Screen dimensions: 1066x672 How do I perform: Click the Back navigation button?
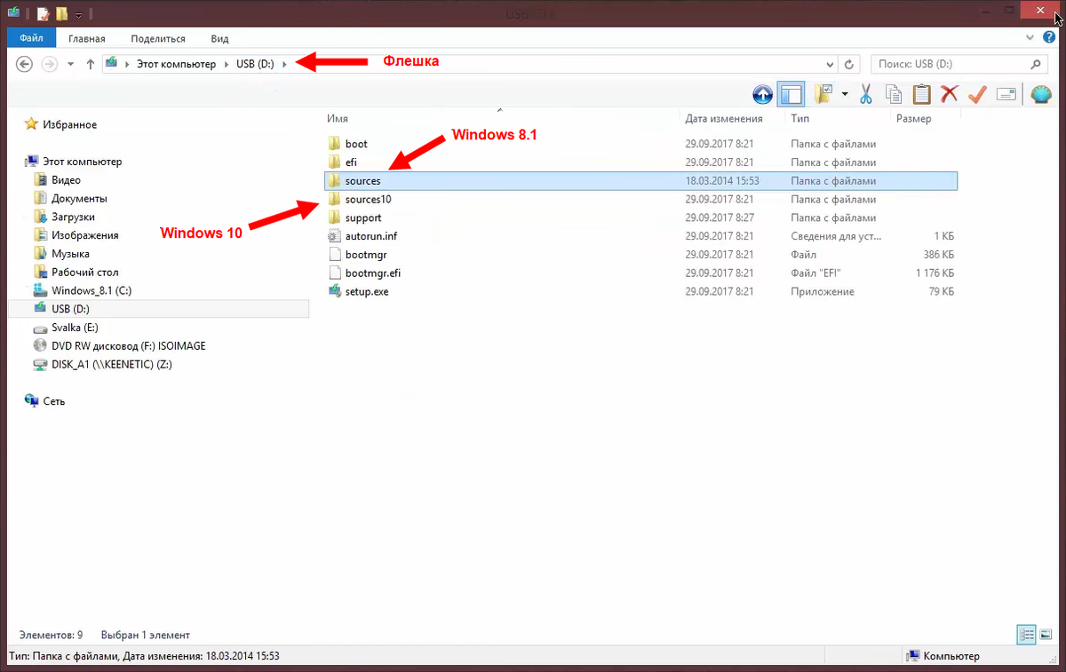tap(25, 64)
